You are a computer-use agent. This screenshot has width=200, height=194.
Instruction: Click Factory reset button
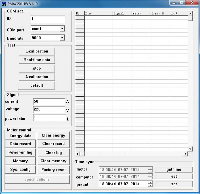(54, 170)
